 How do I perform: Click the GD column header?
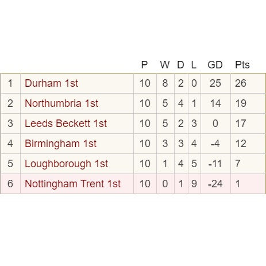pyautogui.click(x=215, y=65)
